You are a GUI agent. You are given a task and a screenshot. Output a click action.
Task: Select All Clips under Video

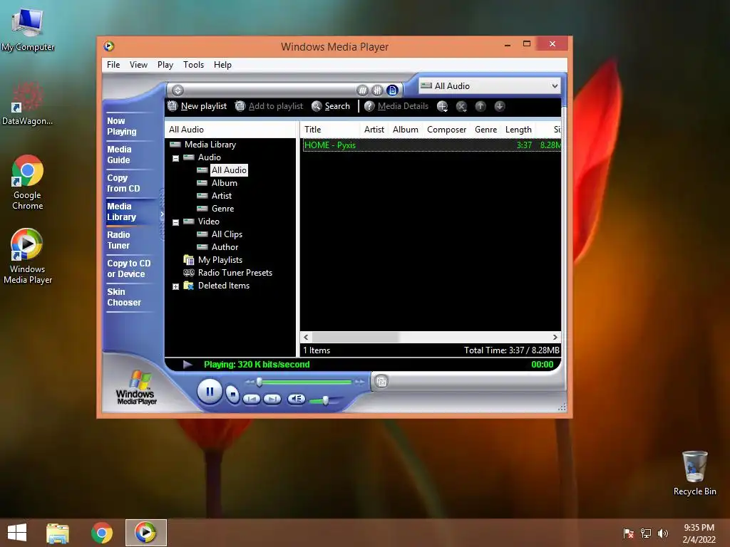click(x=227, y=234)
